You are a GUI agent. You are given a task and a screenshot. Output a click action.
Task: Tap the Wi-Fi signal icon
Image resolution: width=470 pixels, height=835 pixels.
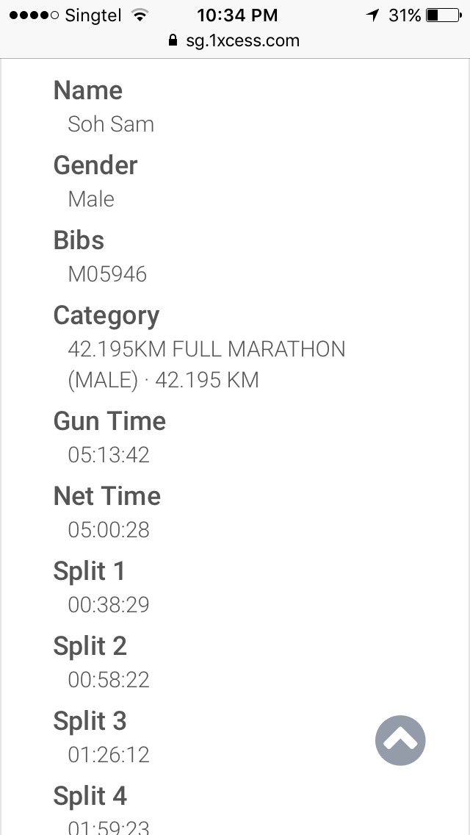tap(138, 15)
